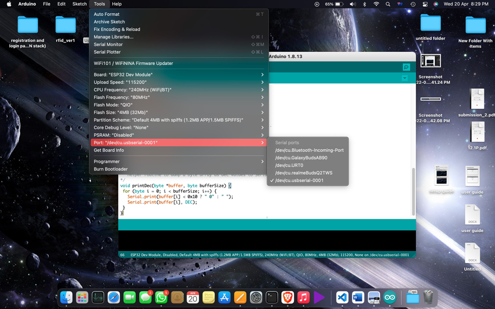Viewport: 495px width, 309px height.
Task: Open the Serial Monitor magnifier icon in Arduino window
Action: point(406,67)
